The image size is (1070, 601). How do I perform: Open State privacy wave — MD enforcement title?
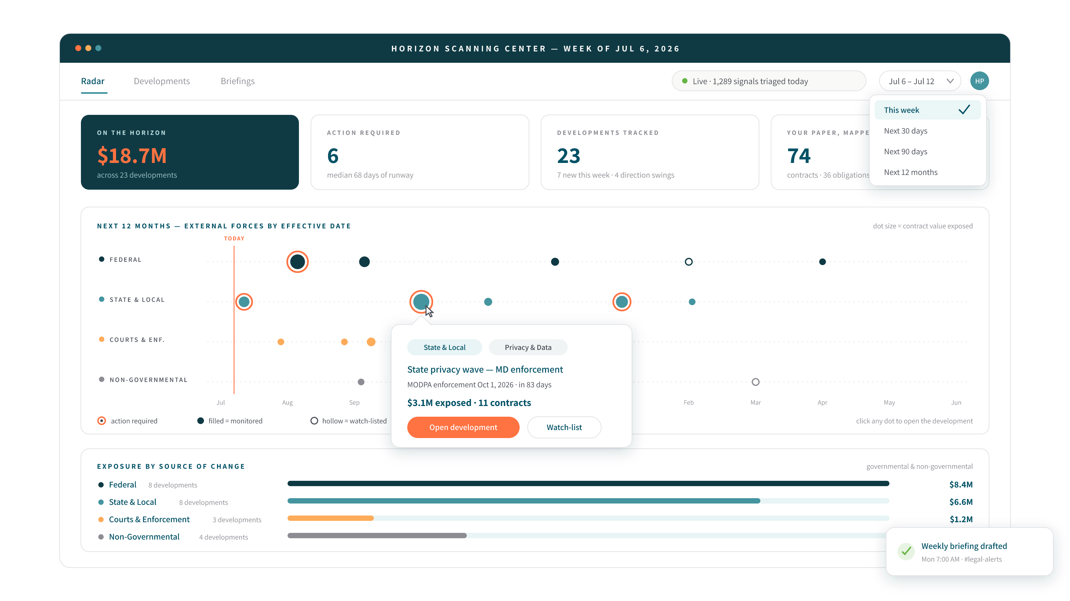[485, 369]
